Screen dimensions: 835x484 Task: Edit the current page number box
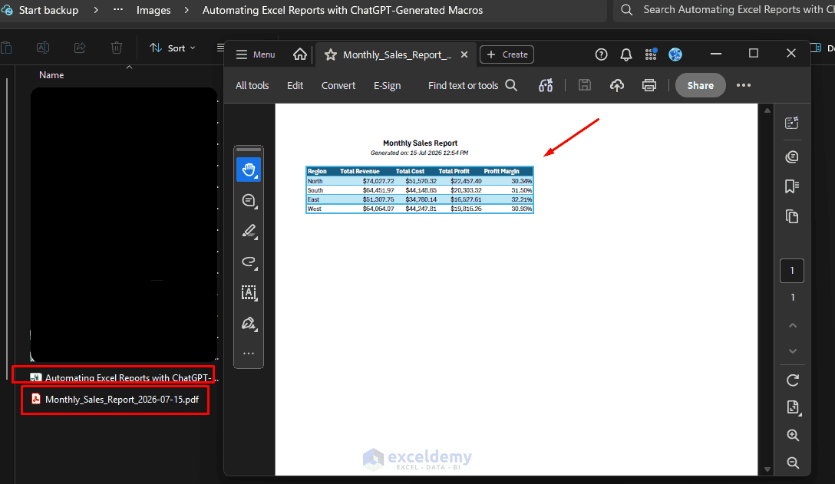point(792,271)
